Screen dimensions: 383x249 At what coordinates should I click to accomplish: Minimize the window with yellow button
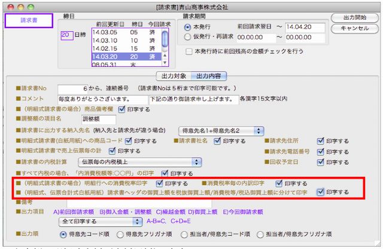tap(21, 7)
